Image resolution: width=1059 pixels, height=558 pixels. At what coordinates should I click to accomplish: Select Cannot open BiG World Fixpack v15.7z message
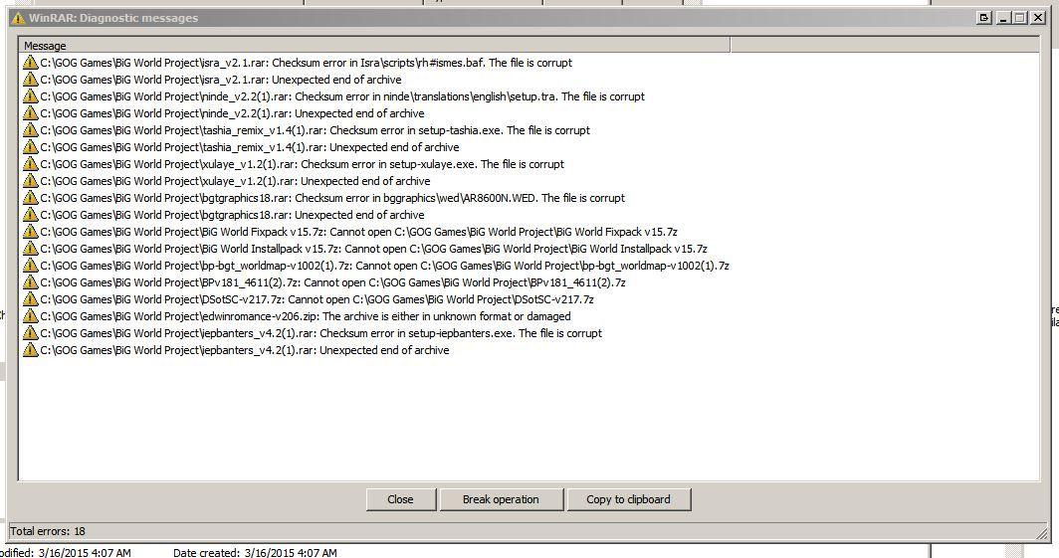pyautogui.click(x=358, y=232)
